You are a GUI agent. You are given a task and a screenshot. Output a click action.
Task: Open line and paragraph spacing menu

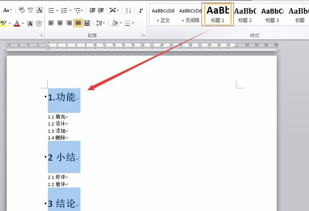tap(100, 23)
